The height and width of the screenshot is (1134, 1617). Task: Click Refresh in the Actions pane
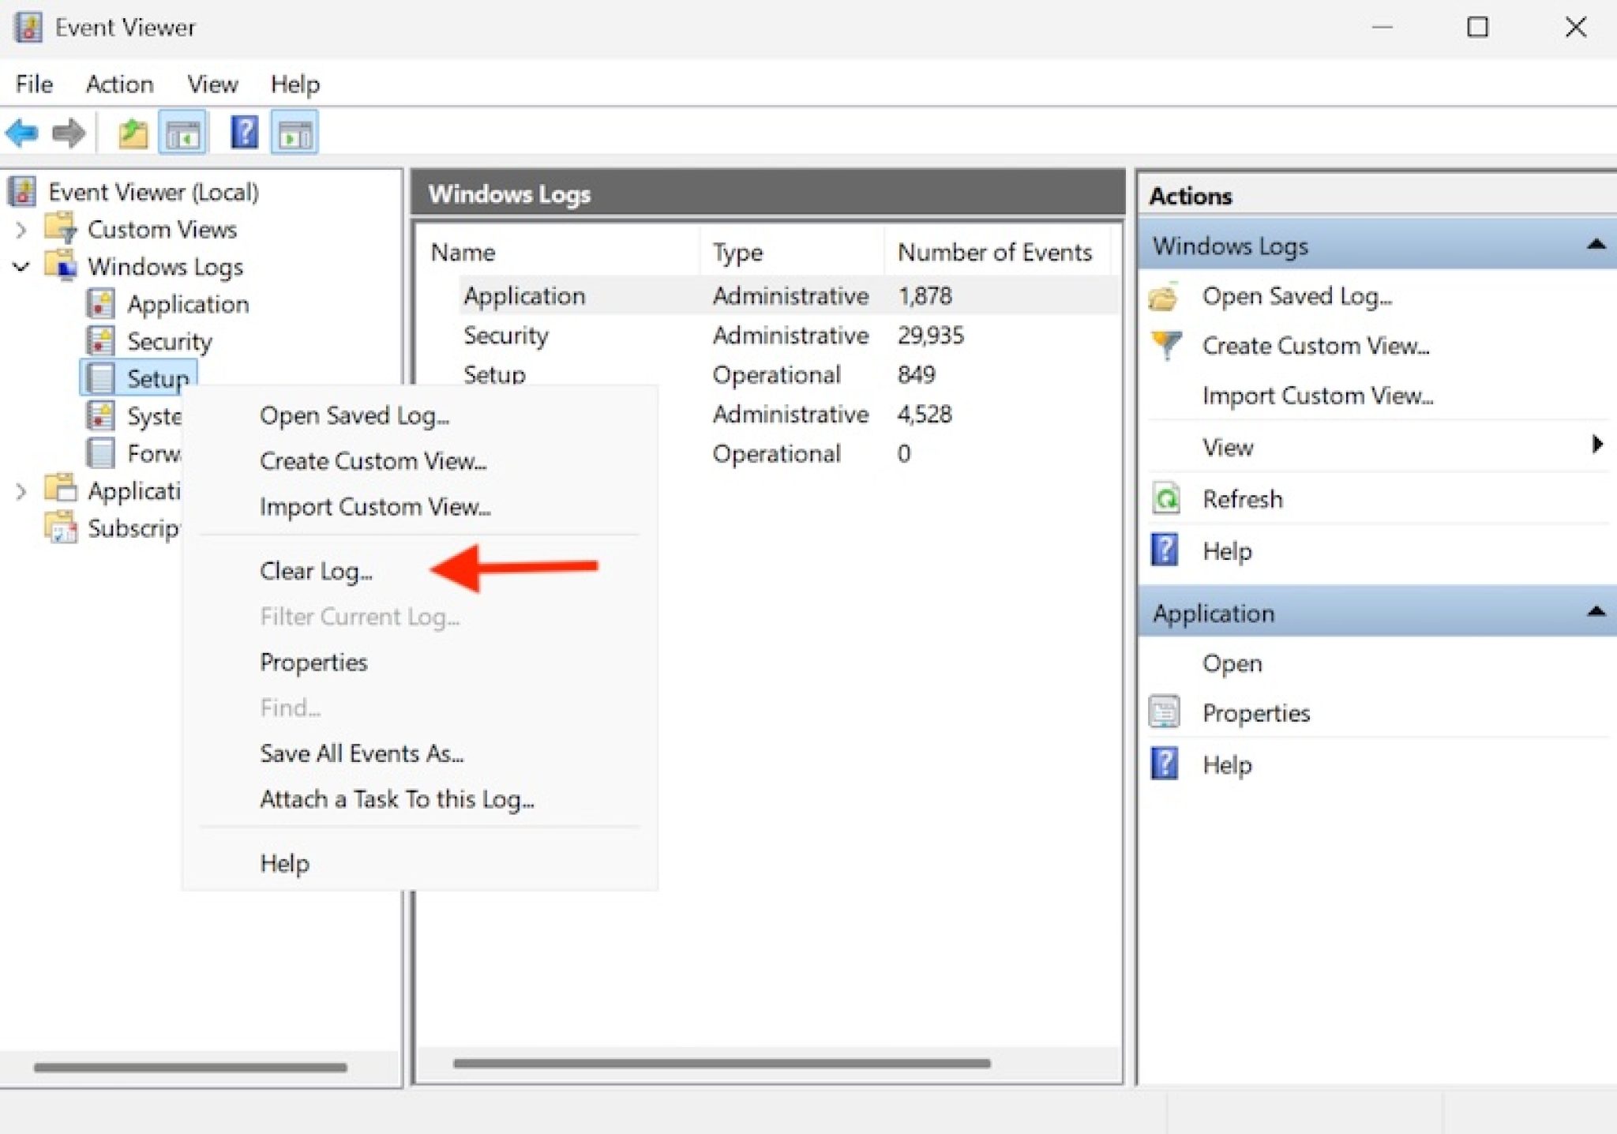(x=1242, y=499)
